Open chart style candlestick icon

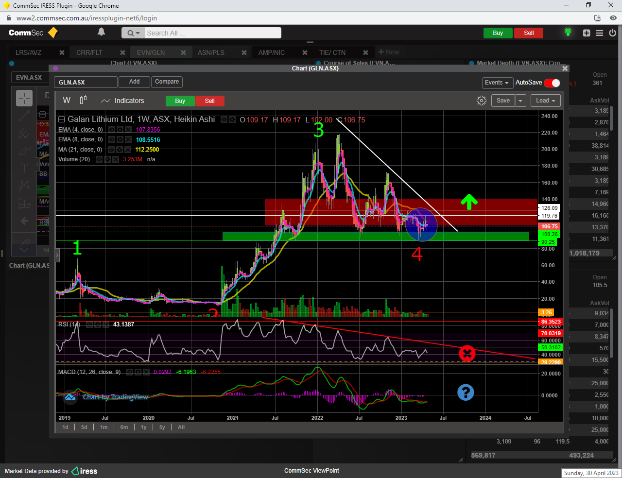pos(83,100)
